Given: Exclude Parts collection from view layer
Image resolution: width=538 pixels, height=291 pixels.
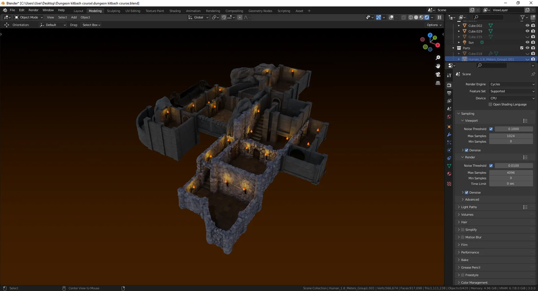Looking at the screenshot, I should (x=522, y=48).
